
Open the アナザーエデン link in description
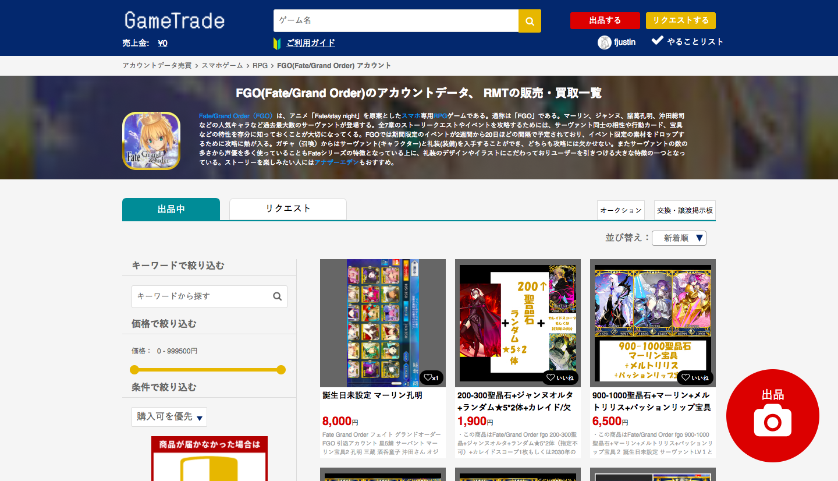[x=336, y=163]
